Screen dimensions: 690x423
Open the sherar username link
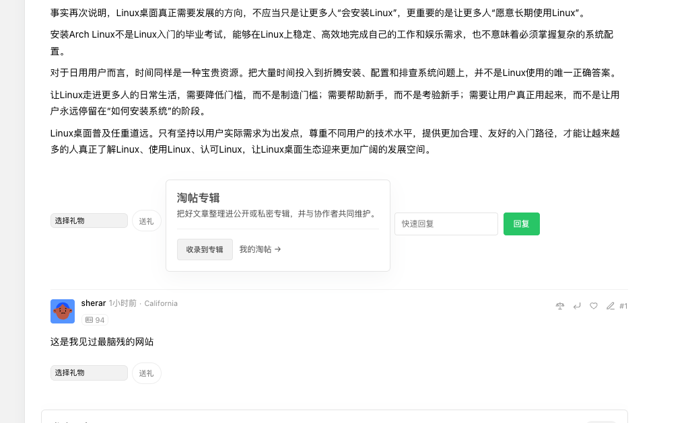(94, 303)
